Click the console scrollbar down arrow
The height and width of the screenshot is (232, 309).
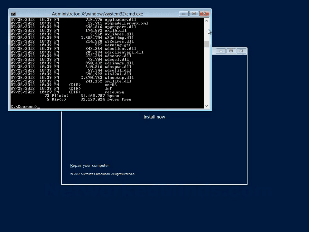pos(207,106)
